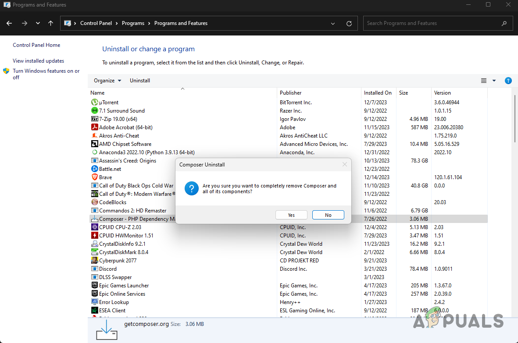Open the view options dropdown arrow

click(x=494, y=81)
